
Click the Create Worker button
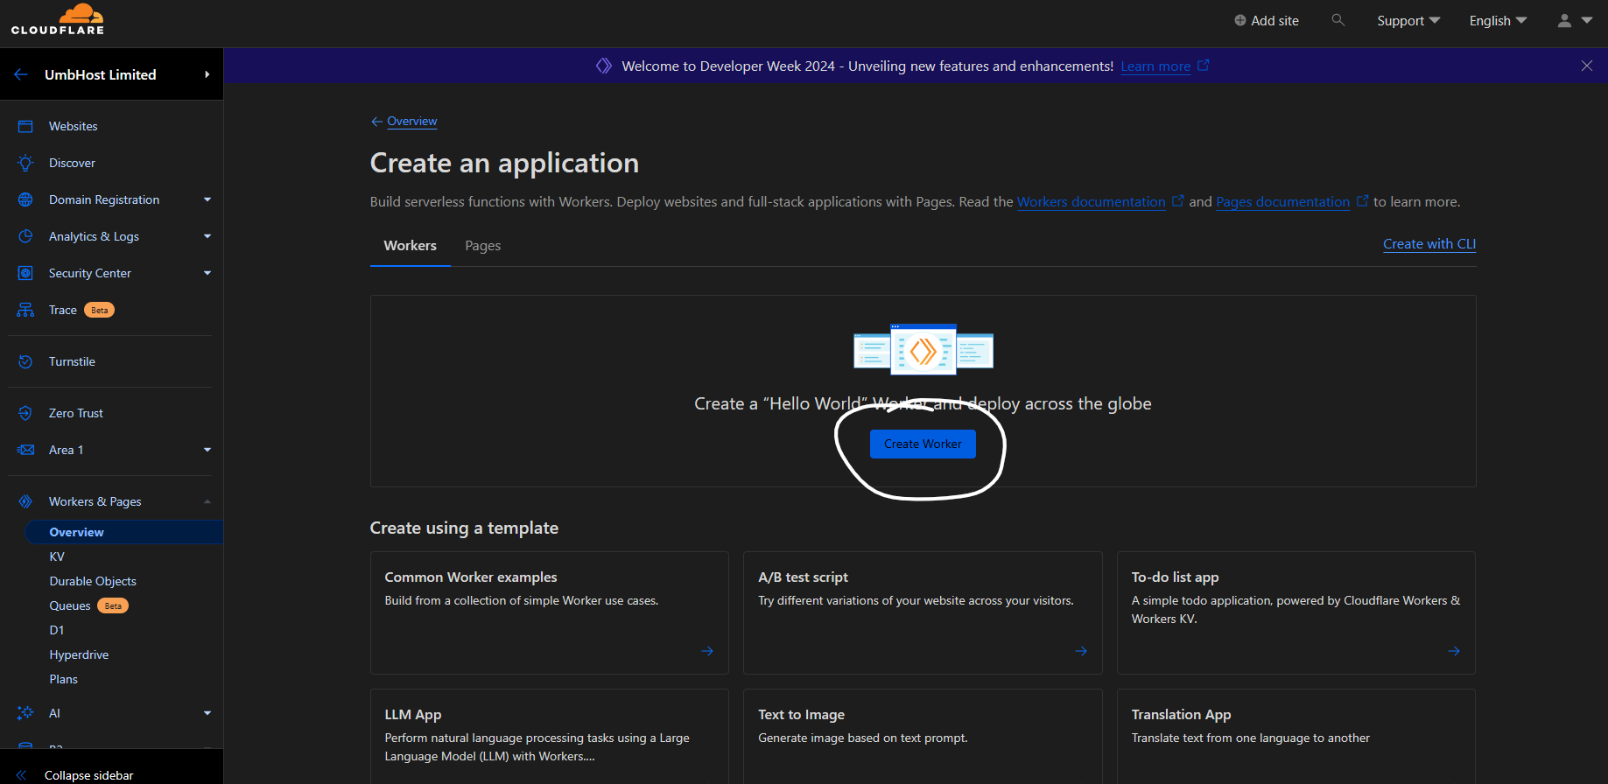(x=923, y=444)
